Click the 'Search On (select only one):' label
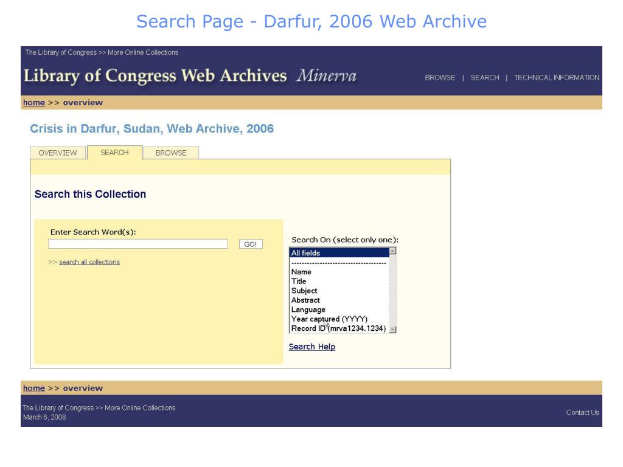This screenshot has height=467, width=623. 345,240
